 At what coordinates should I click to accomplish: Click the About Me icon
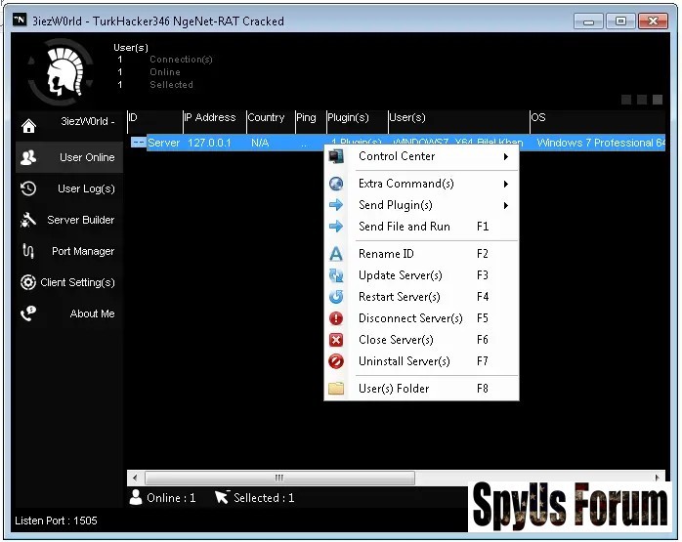[x=28, y=313]
